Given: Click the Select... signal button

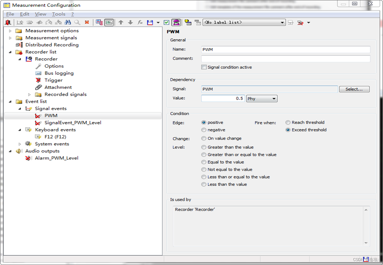Looking at the screenshot, I should click(x=354, y=89).
